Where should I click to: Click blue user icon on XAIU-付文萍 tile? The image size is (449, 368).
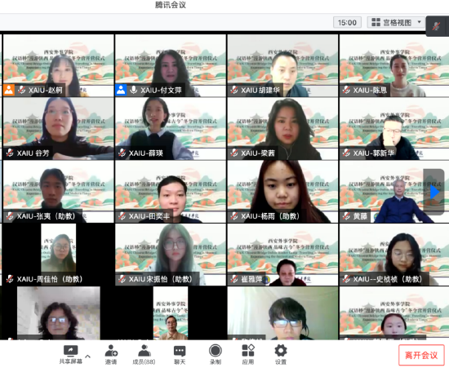click(121, 90)
